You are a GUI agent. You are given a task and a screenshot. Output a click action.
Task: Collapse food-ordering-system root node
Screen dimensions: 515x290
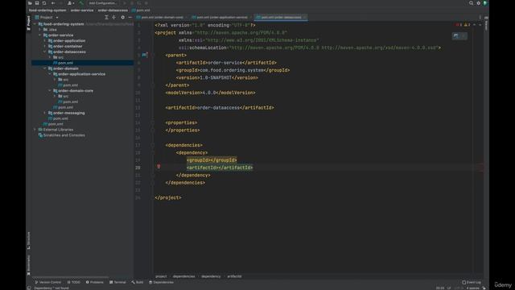[x=35, y=24]
